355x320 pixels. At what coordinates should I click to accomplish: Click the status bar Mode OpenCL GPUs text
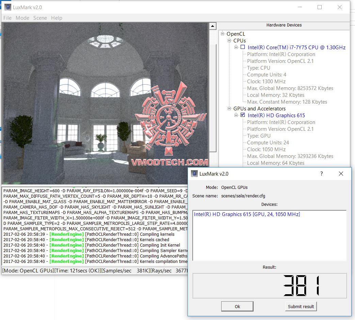click(x=28, y=270)
